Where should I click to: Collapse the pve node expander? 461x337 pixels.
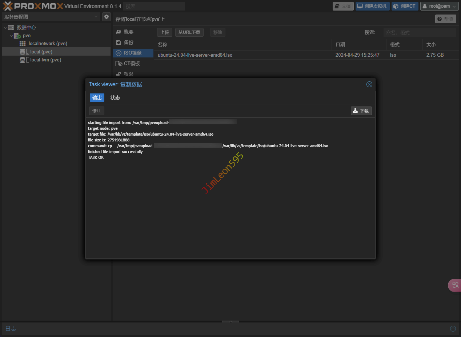pos(11,36)
